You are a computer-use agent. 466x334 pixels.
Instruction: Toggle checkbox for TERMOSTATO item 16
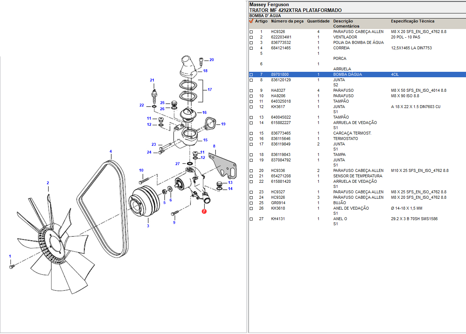pos(251,139)
